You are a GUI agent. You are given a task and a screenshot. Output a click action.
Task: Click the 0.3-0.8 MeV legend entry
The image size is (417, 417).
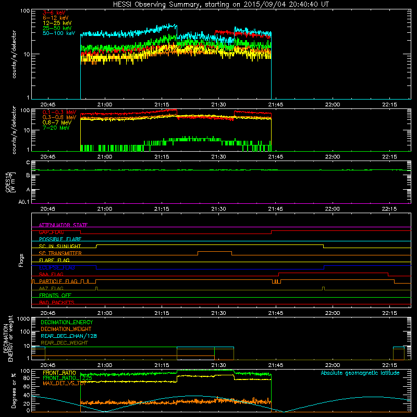[59, 117]
